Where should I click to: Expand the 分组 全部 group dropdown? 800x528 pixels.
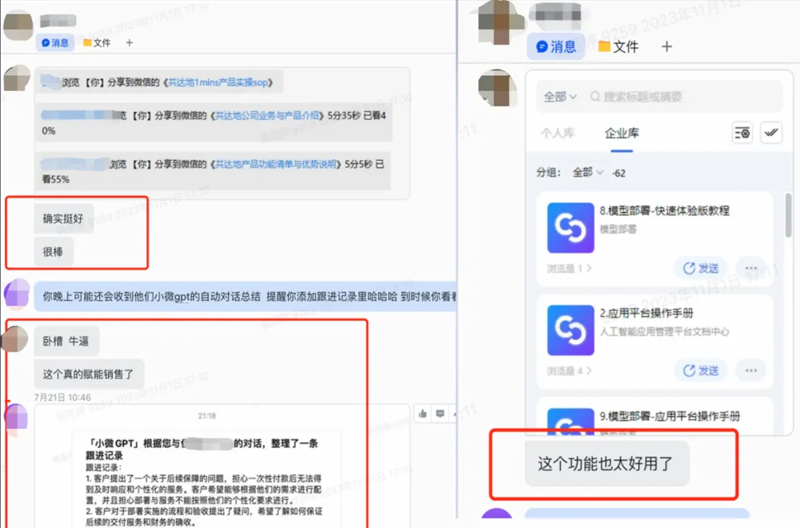(x=586, y=172)
